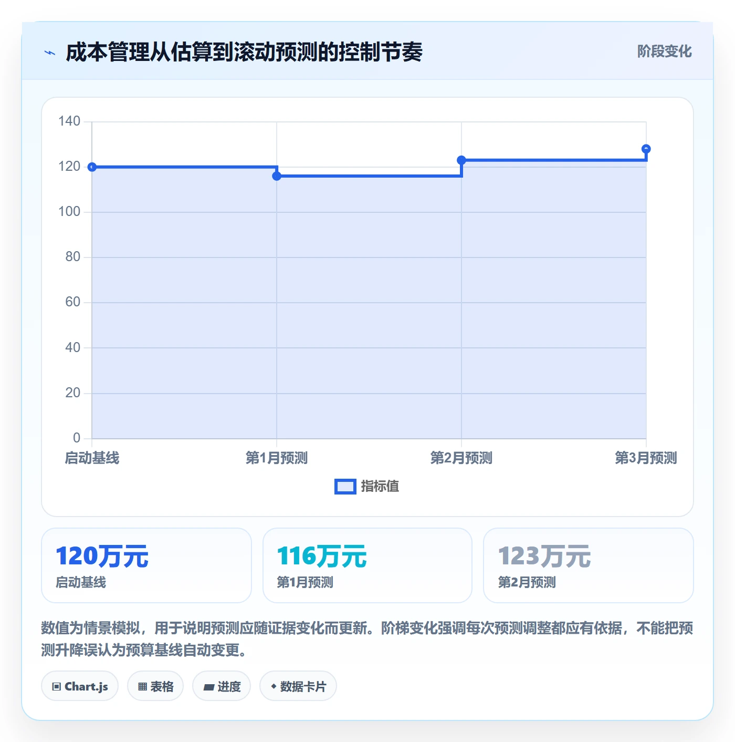The height and width of the screenshot is (742, 735).
Task: Click the 表格 tag chip
Action: coord(155,686)
